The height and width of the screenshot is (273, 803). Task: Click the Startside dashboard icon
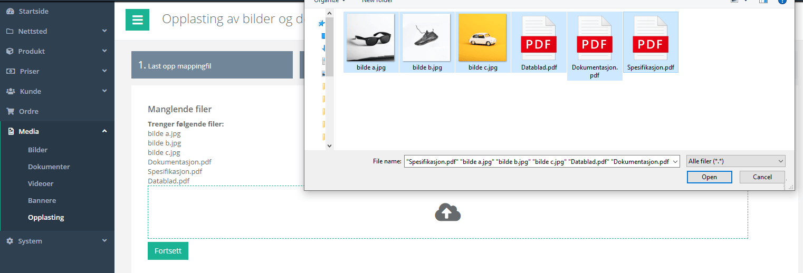pos(10,11)
